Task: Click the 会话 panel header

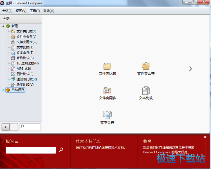Action: click(21, 19)
